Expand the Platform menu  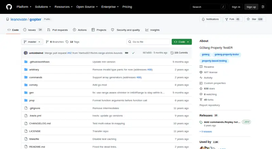(24, 7)
